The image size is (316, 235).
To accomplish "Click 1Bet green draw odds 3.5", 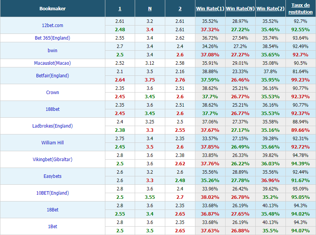I will tap(150, 231).
